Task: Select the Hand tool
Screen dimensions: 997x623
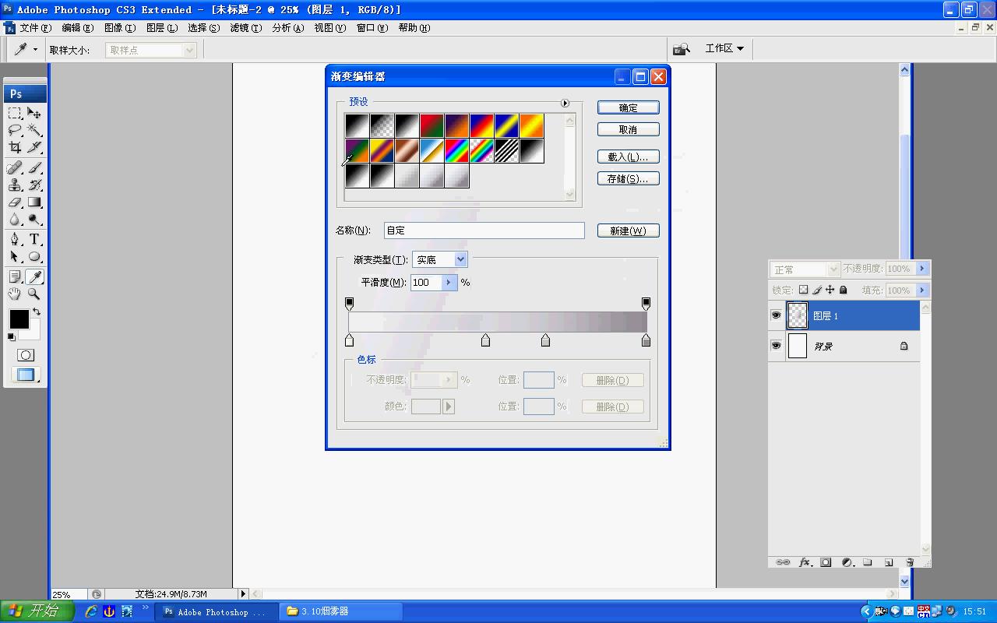Action: (x=15, y=294)
